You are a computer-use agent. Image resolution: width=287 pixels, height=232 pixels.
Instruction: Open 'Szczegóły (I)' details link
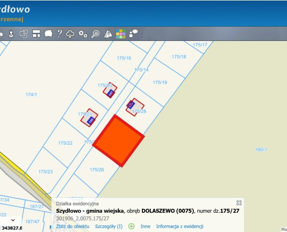(x=109, y=226)
